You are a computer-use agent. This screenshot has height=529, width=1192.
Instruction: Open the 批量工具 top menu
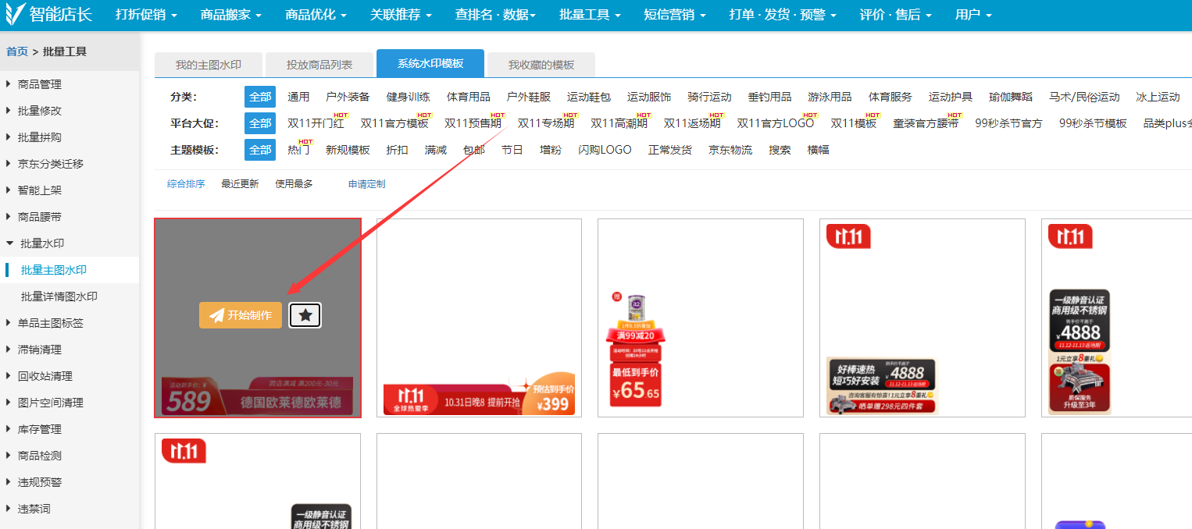[x=590, y=15]
